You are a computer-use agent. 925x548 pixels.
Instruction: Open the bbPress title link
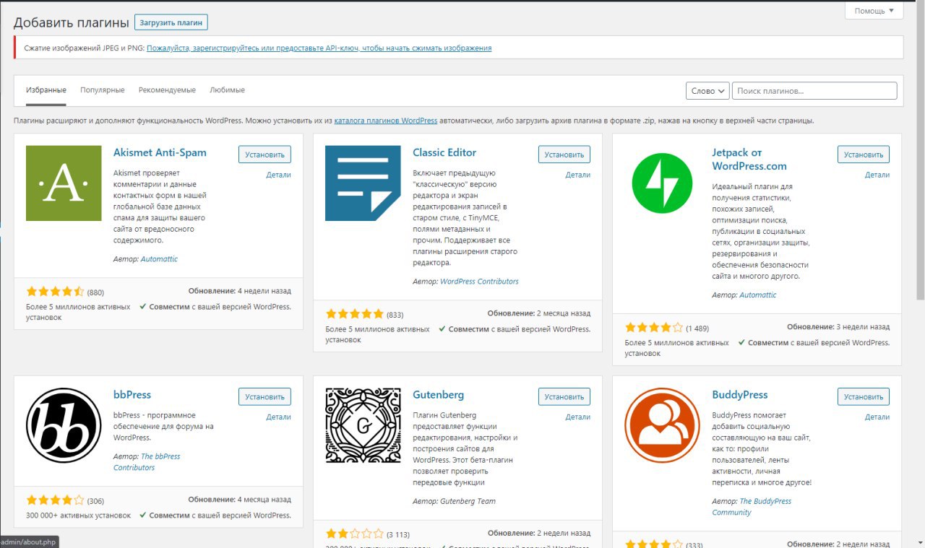132,395
